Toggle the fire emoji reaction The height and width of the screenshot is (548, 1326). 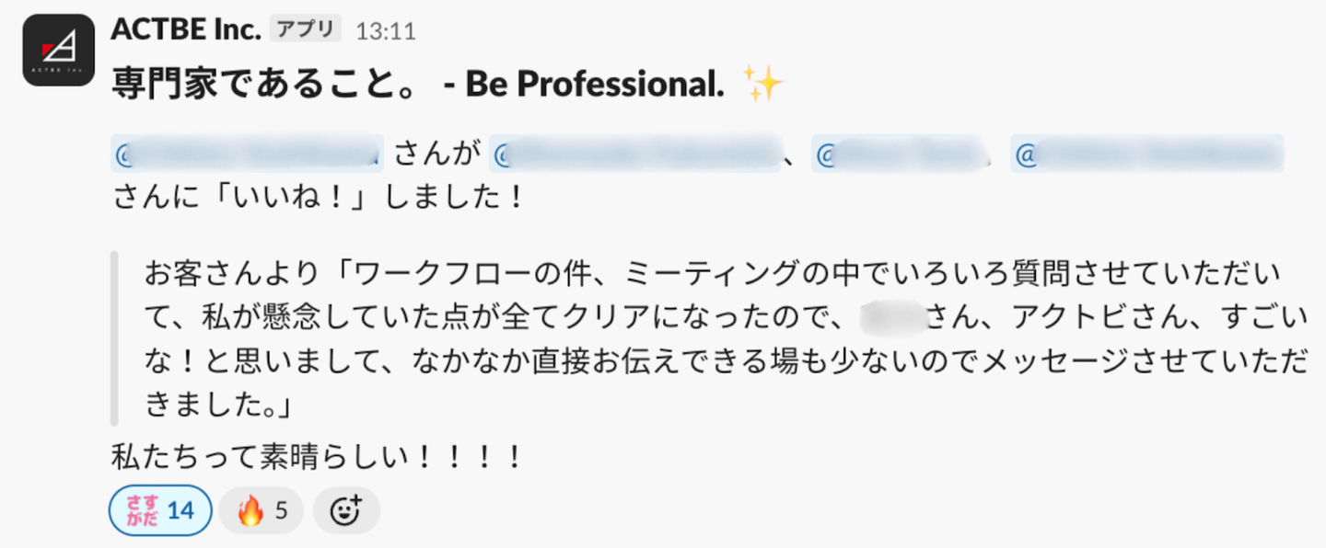(x=261, y=510)
